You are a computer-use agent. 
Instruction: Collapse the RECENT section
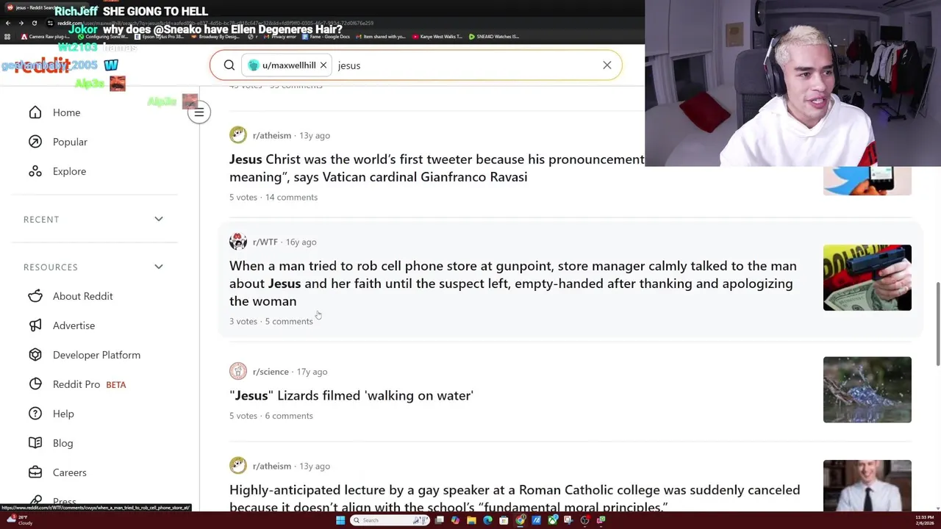click(159, 219)
